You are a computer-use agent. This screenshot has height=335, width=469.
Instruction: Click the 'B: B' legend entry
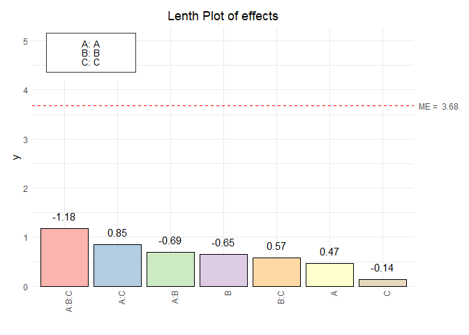[91, 52]
